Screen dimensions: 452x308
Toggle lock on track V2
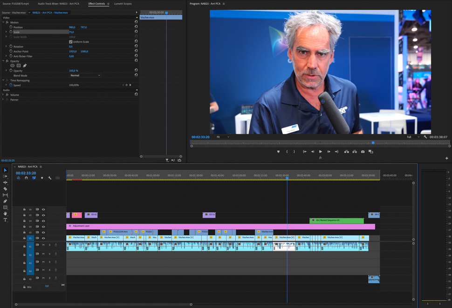tap(24, 233)
